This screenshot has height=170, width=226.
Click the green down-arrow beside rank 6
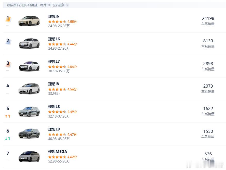6,139
